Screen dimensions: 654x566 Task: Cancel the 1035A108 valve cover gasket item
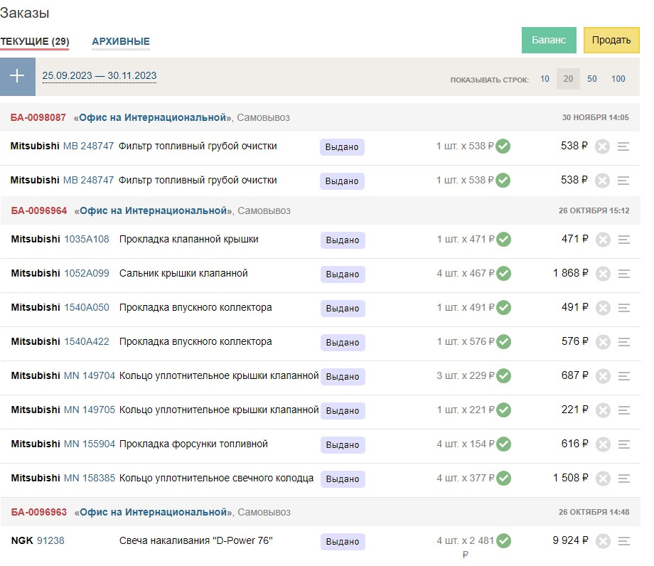(603, 240)
